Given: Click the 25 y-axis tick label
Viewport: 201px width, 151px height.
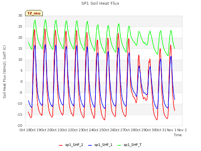Looking at the screenshot, I should 20,26.
